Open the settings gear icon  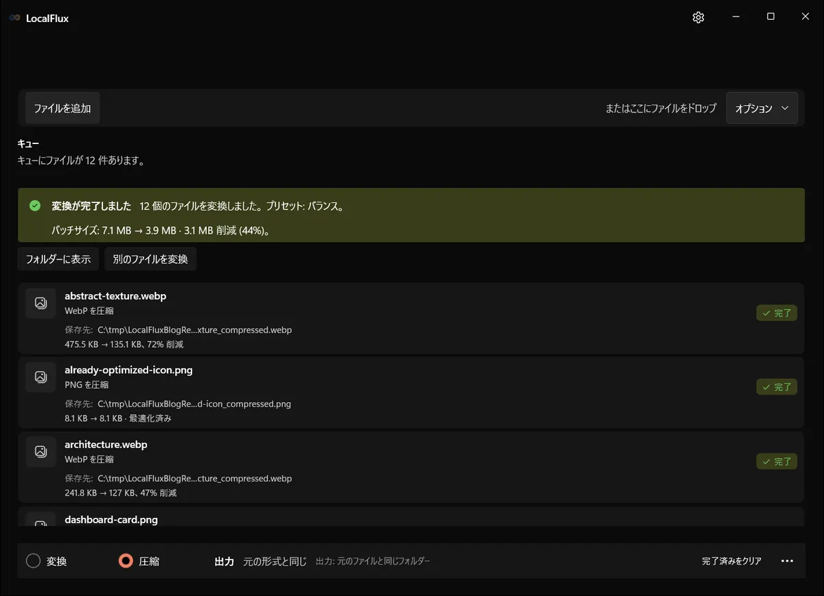(x=698, y=18)
